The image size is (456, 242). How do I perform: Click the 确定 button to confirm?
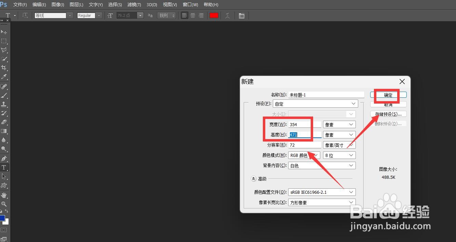click(388, 95)
